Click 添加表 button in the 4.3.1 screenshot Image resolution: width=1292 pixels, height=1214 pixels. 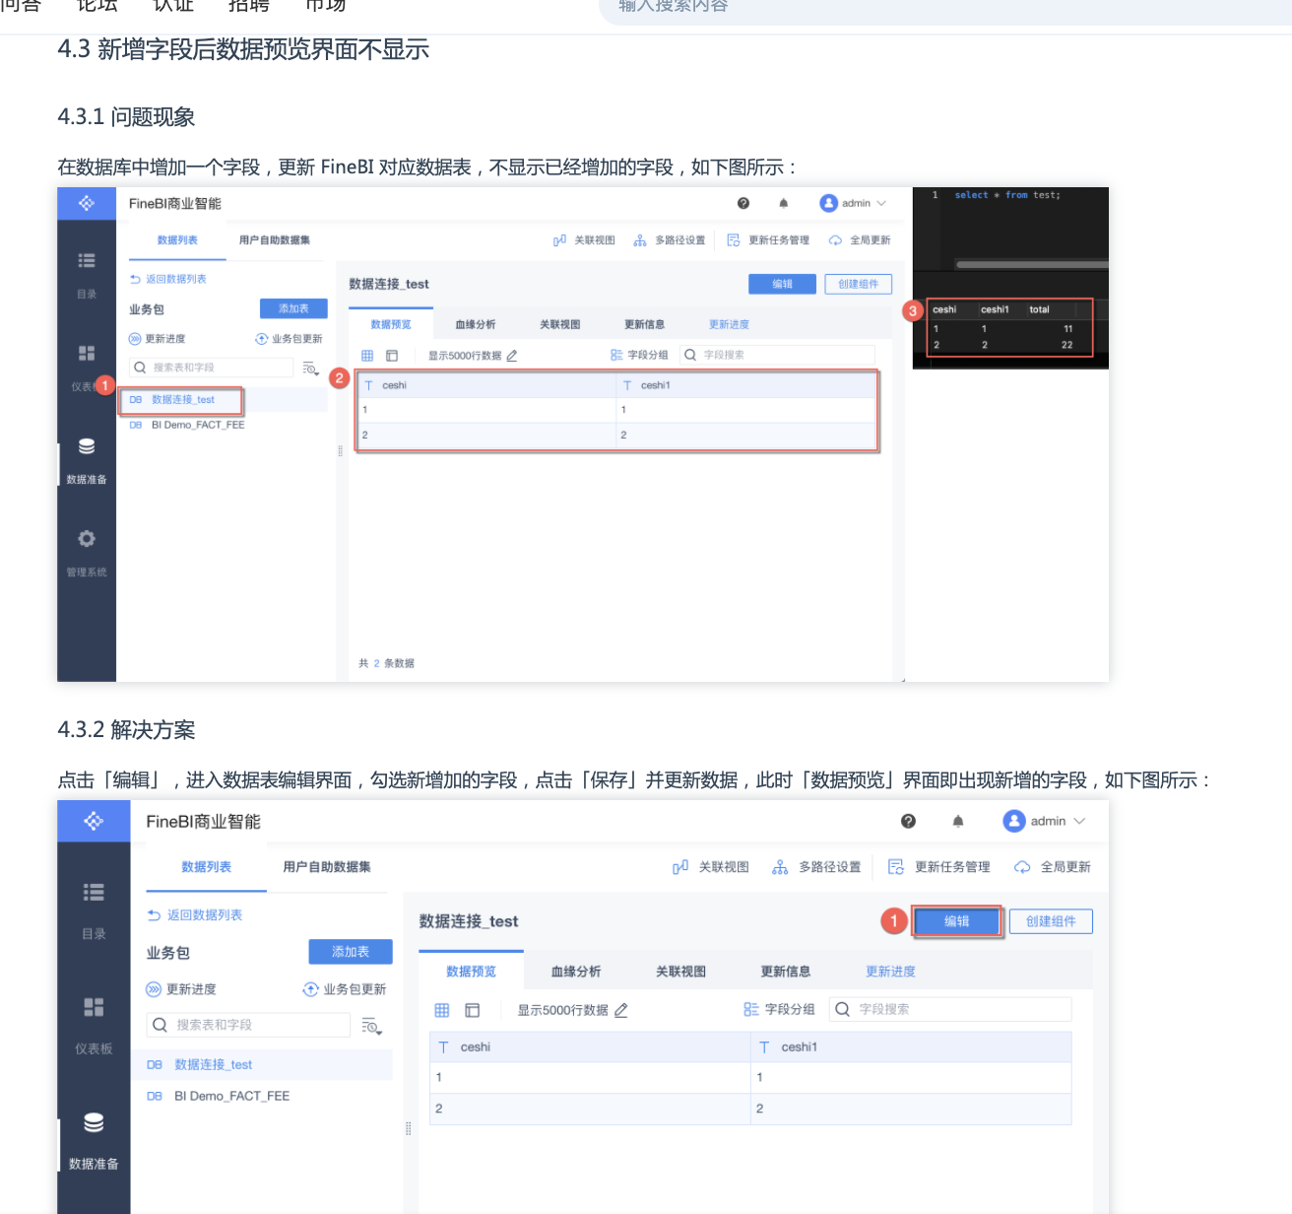coord(293,308)
